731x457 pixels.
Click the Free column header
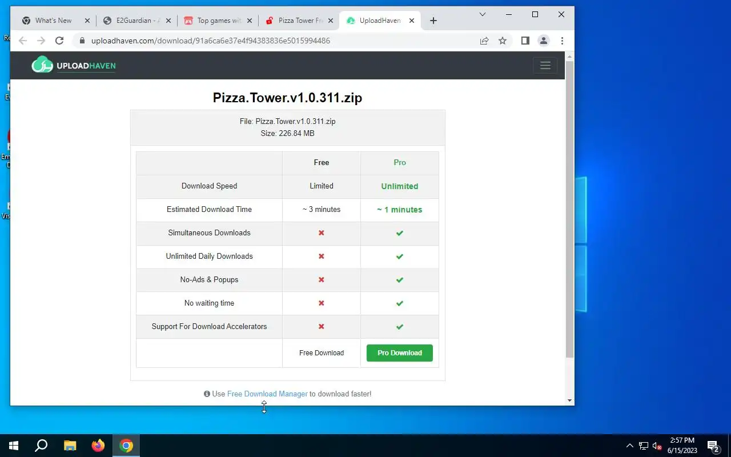coord(322,163)
